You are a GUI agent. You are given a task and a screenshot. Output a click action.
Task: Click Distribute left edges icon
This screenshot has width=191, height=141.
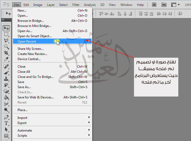(159, 13)
